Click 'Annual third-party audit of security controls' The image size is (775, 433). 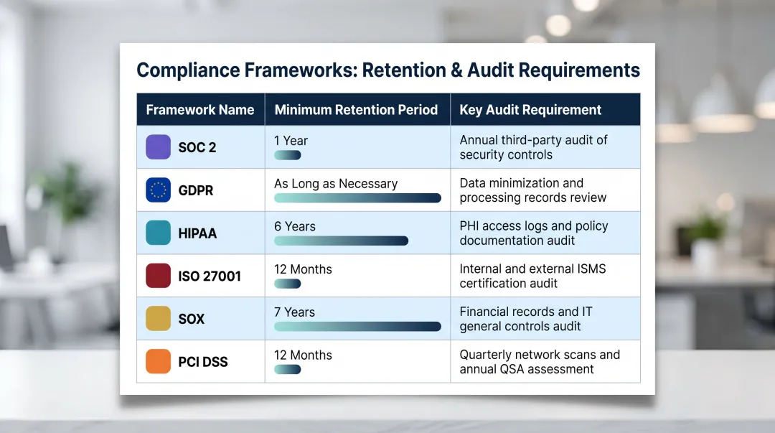pos(533,147)
